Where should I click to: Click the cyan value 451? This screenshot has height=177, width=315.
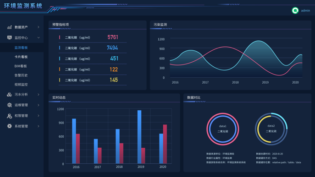[114, 59]
